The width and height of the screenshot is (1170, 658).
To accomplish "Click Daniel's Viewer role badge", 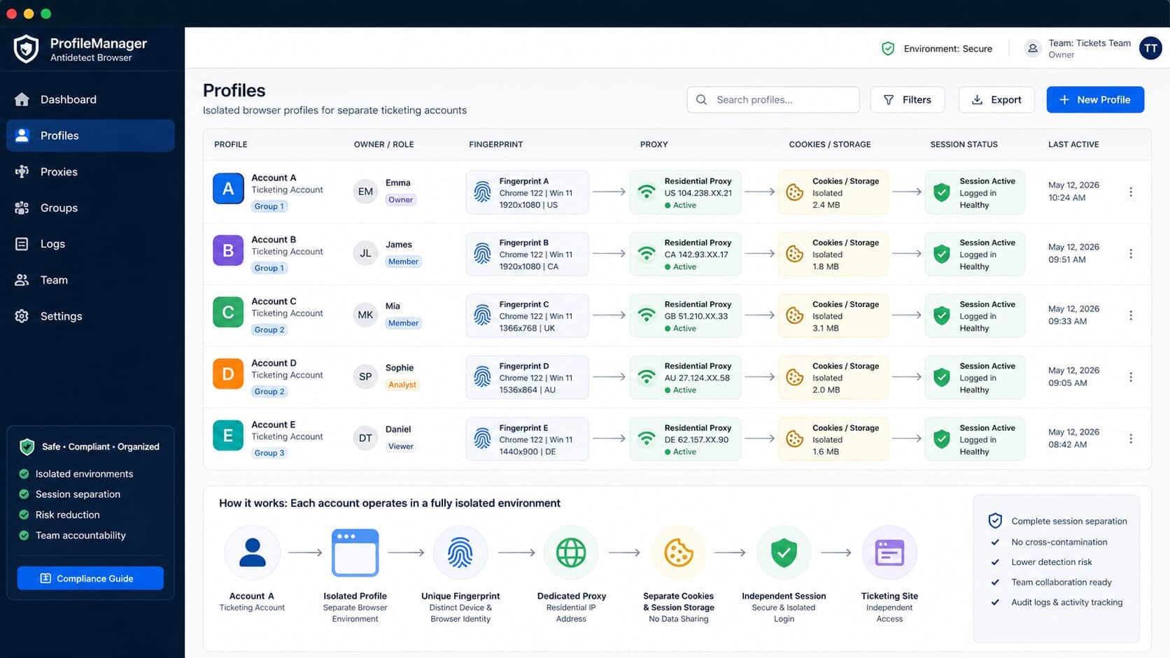I will [401, 446].
